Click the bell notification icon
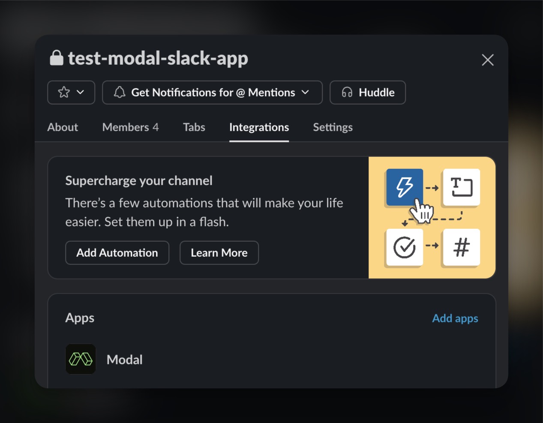Screen dimensions: 543x423 [x=120, y=92]
